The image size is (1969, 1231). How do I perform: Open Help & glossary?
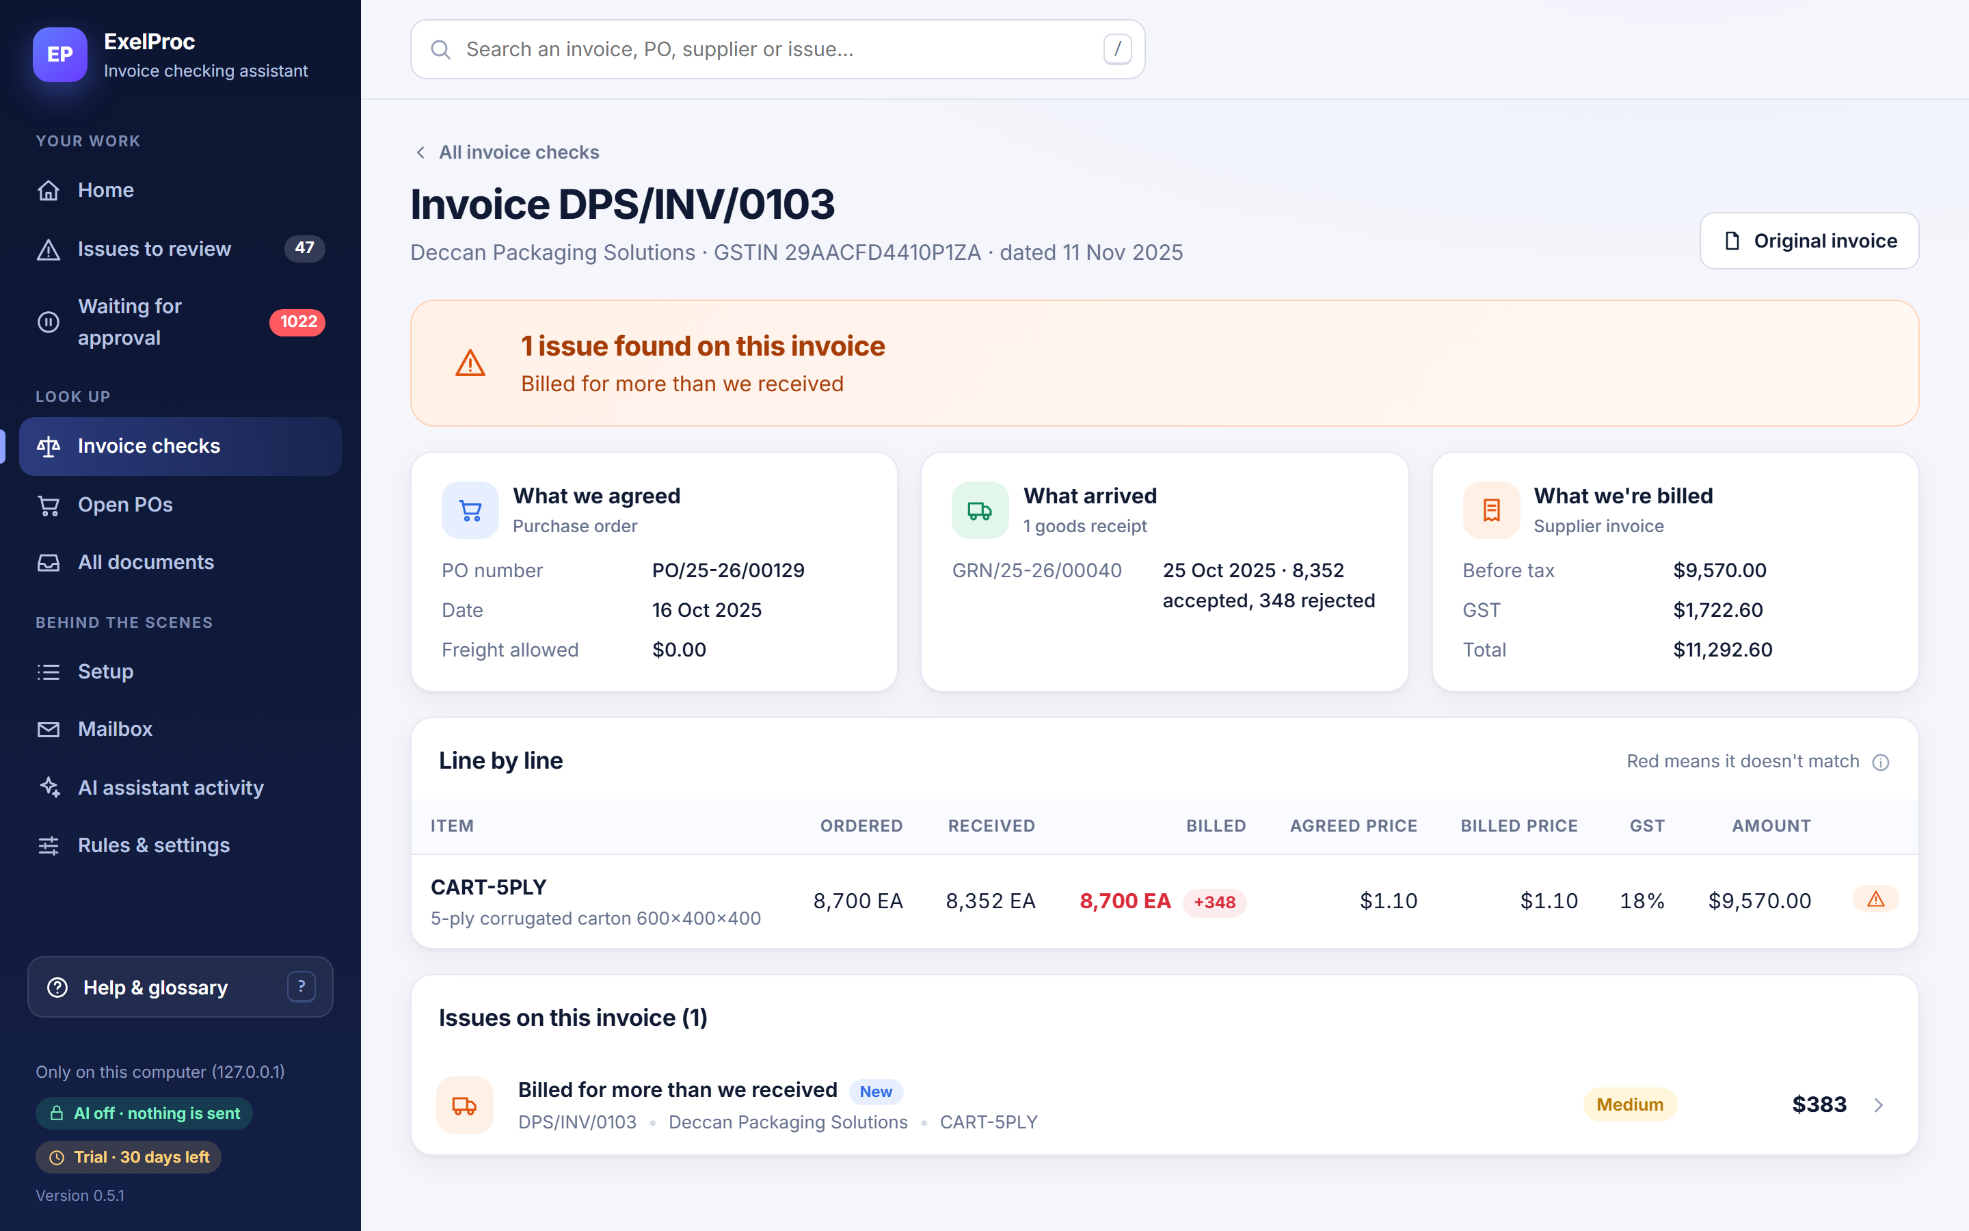pos(180,987)
